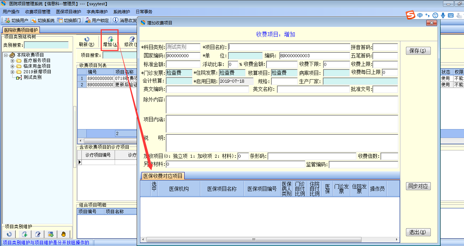Image resolution: width=464 pixels, height=246 pixels.
Task: Click the 退出(X) button
Action: pyautogui.click(x=418, y=232)
